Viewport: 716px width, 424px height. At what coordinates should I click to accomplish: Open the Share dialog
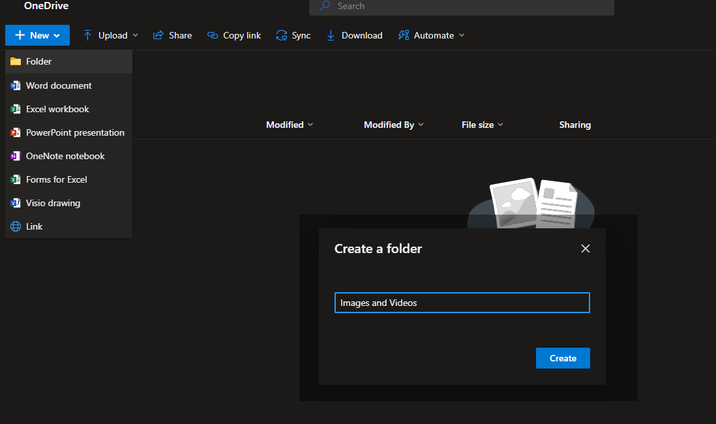[x=172, y=35]
